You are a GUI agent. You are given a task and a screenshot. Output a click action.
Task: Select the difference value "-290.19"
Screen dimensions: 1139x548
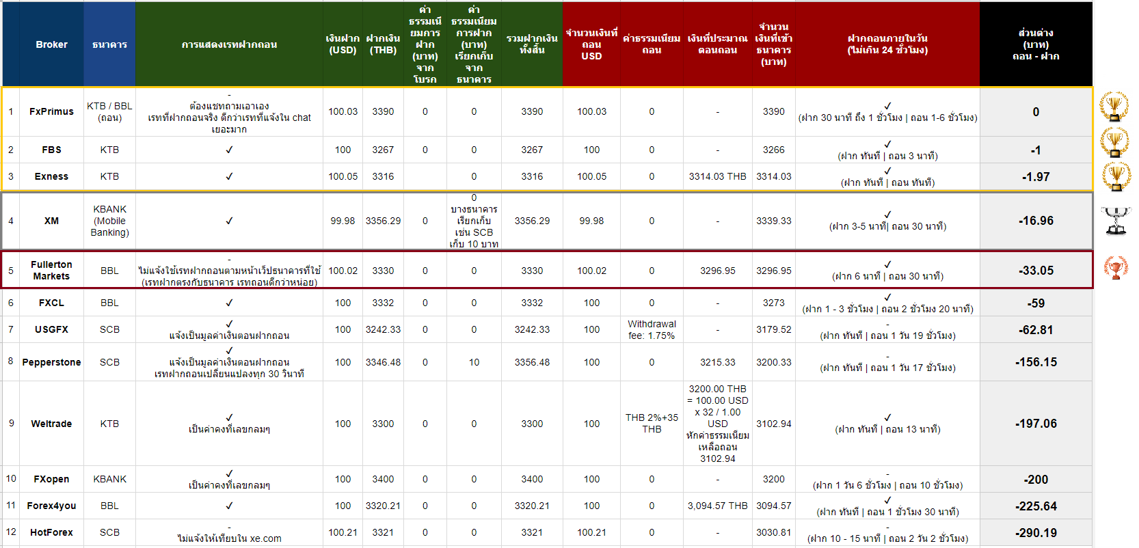1036,533
